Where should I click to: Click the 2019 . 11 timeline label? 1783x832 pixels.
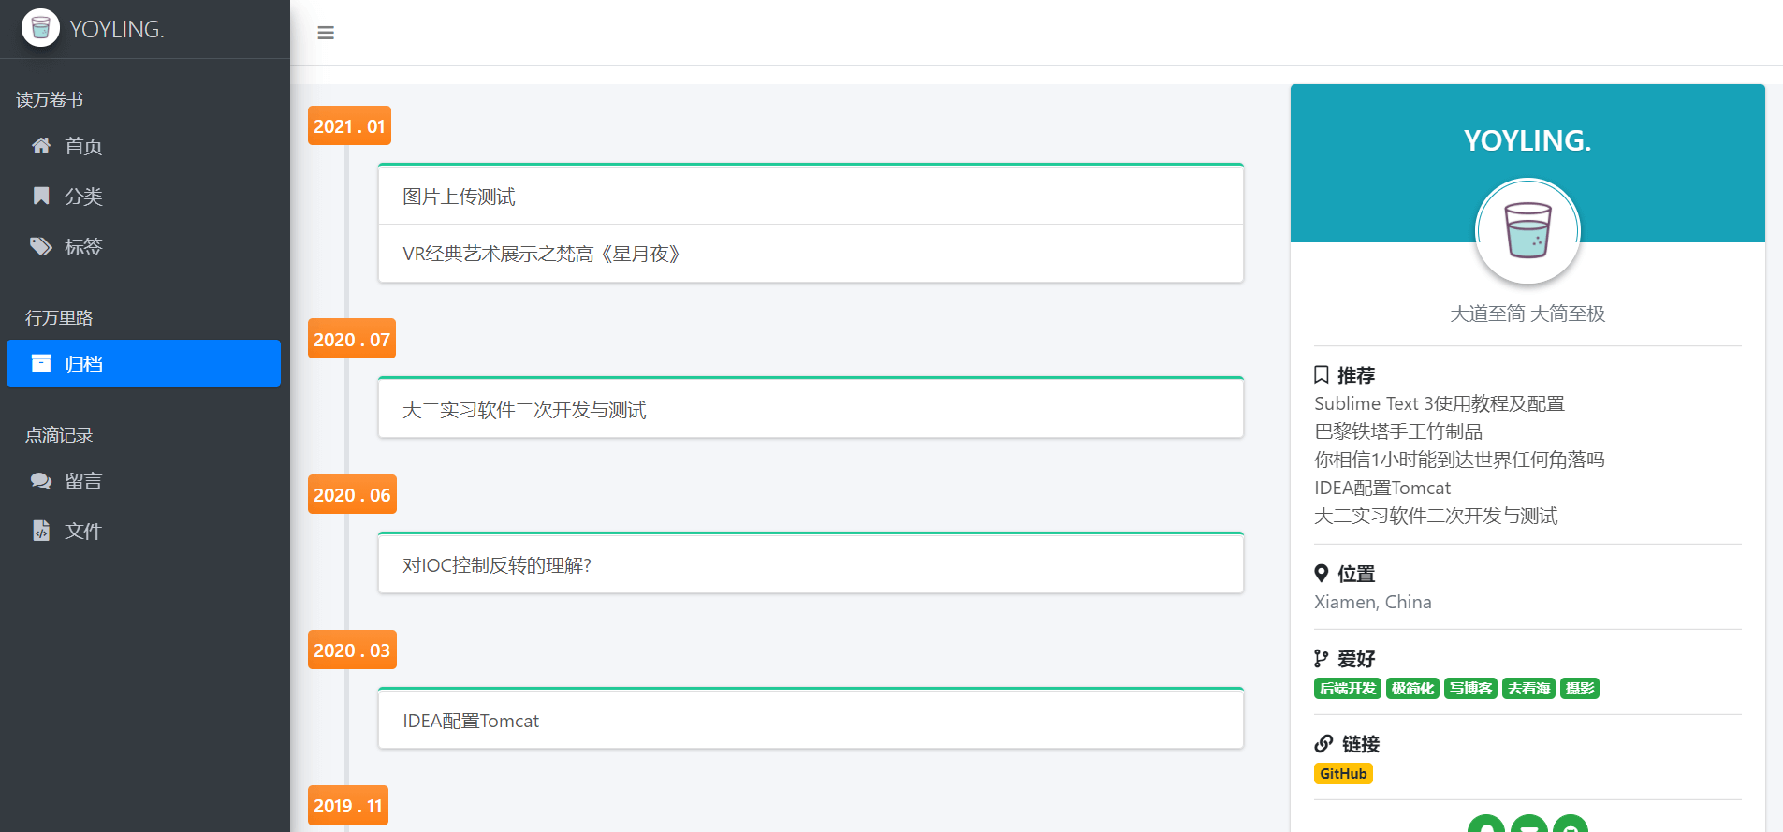click(x=348, y=805)
